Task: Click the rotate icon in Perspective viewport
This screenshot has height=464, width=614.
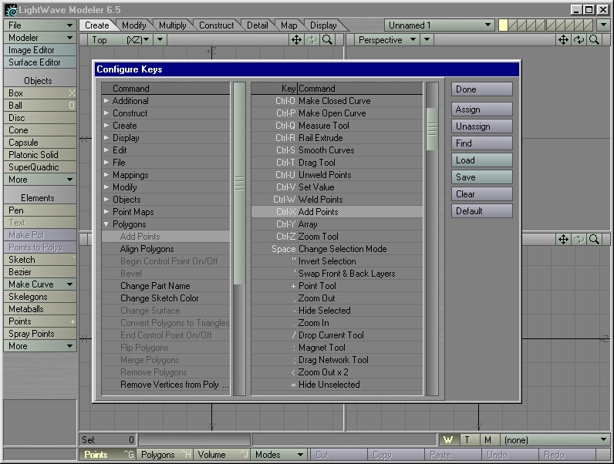Action: (x=579, y=39)
